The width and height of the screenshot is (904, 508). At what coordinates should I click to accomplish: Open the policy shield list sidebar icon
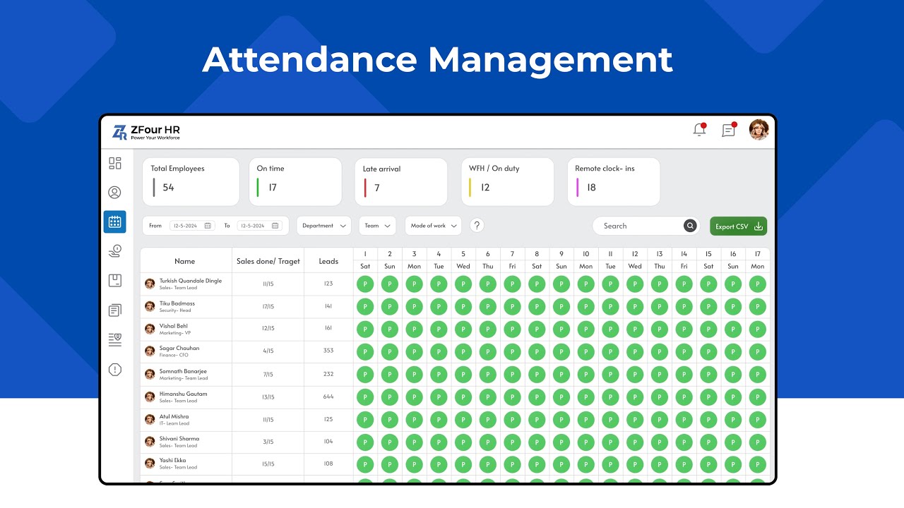pyautogui.click(x=114, y=340)
